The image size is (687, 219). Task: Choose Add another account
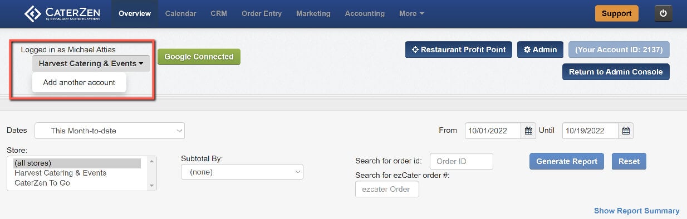(x=79, y=82)
